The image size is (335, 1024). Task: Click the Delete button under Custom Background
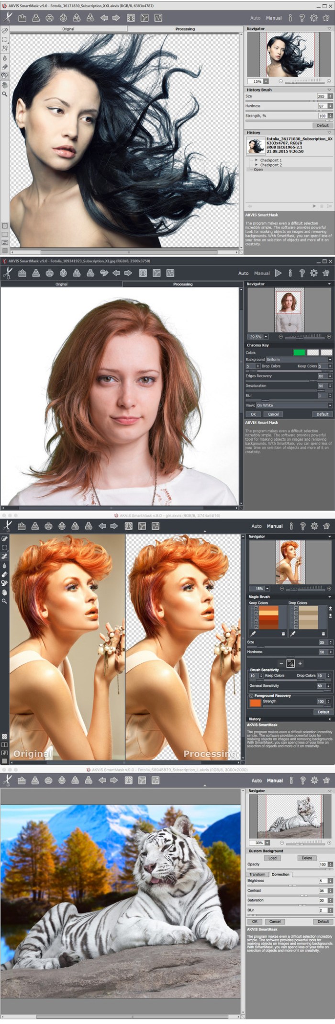pos(307,858)
